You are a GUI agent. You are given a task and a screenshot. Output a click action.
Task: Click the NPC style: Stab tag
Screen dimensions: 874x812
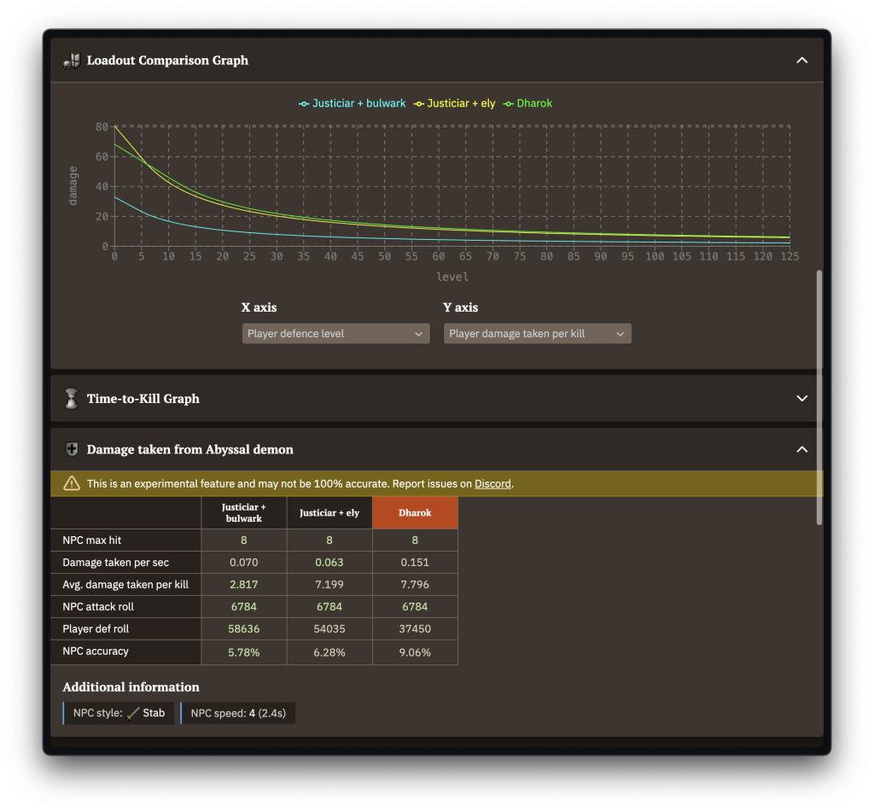(118, 713)
